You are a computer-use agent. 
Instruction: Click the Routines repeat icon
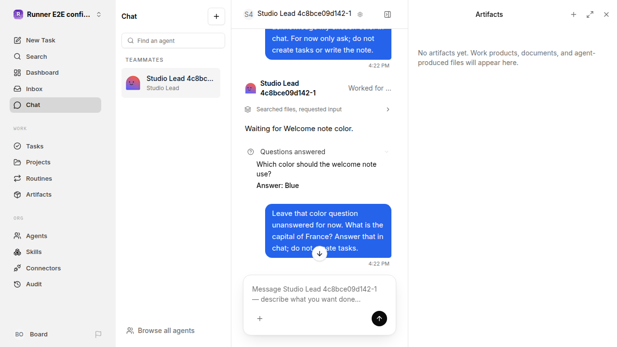tap(17, 178)
